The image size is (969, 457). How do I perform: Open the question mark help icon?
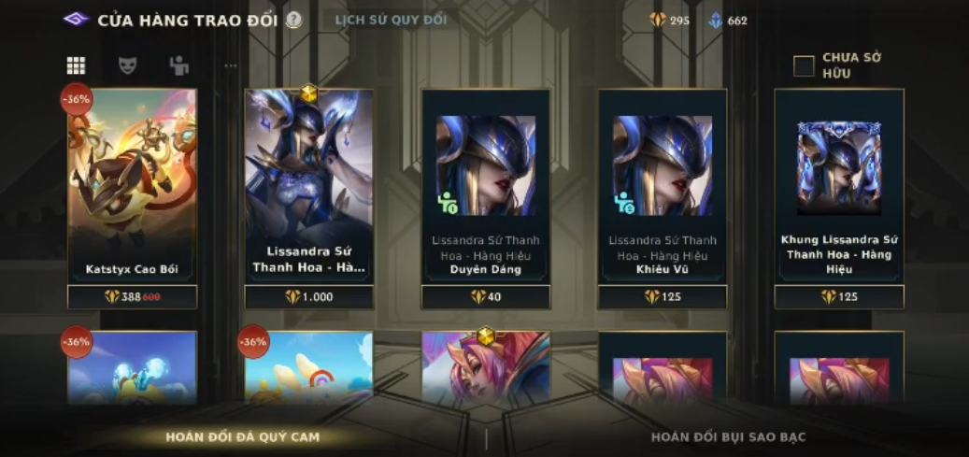[294, 21]
